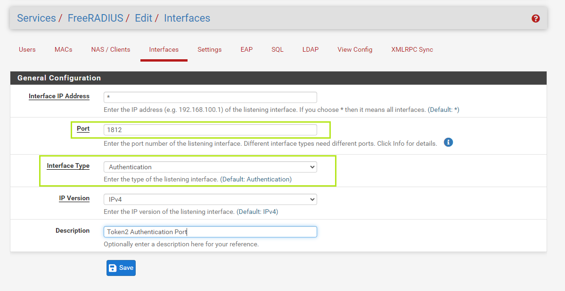This screenshot has width=565, height=291.
Task: Open the EAP tab
Action: tap(246, 49)
